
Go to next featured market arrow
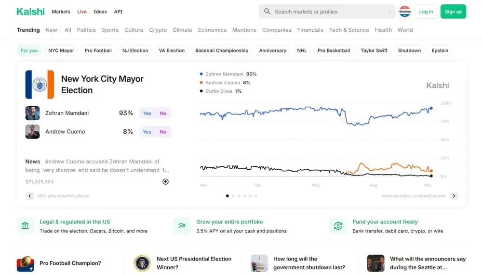tap(454, 196)
